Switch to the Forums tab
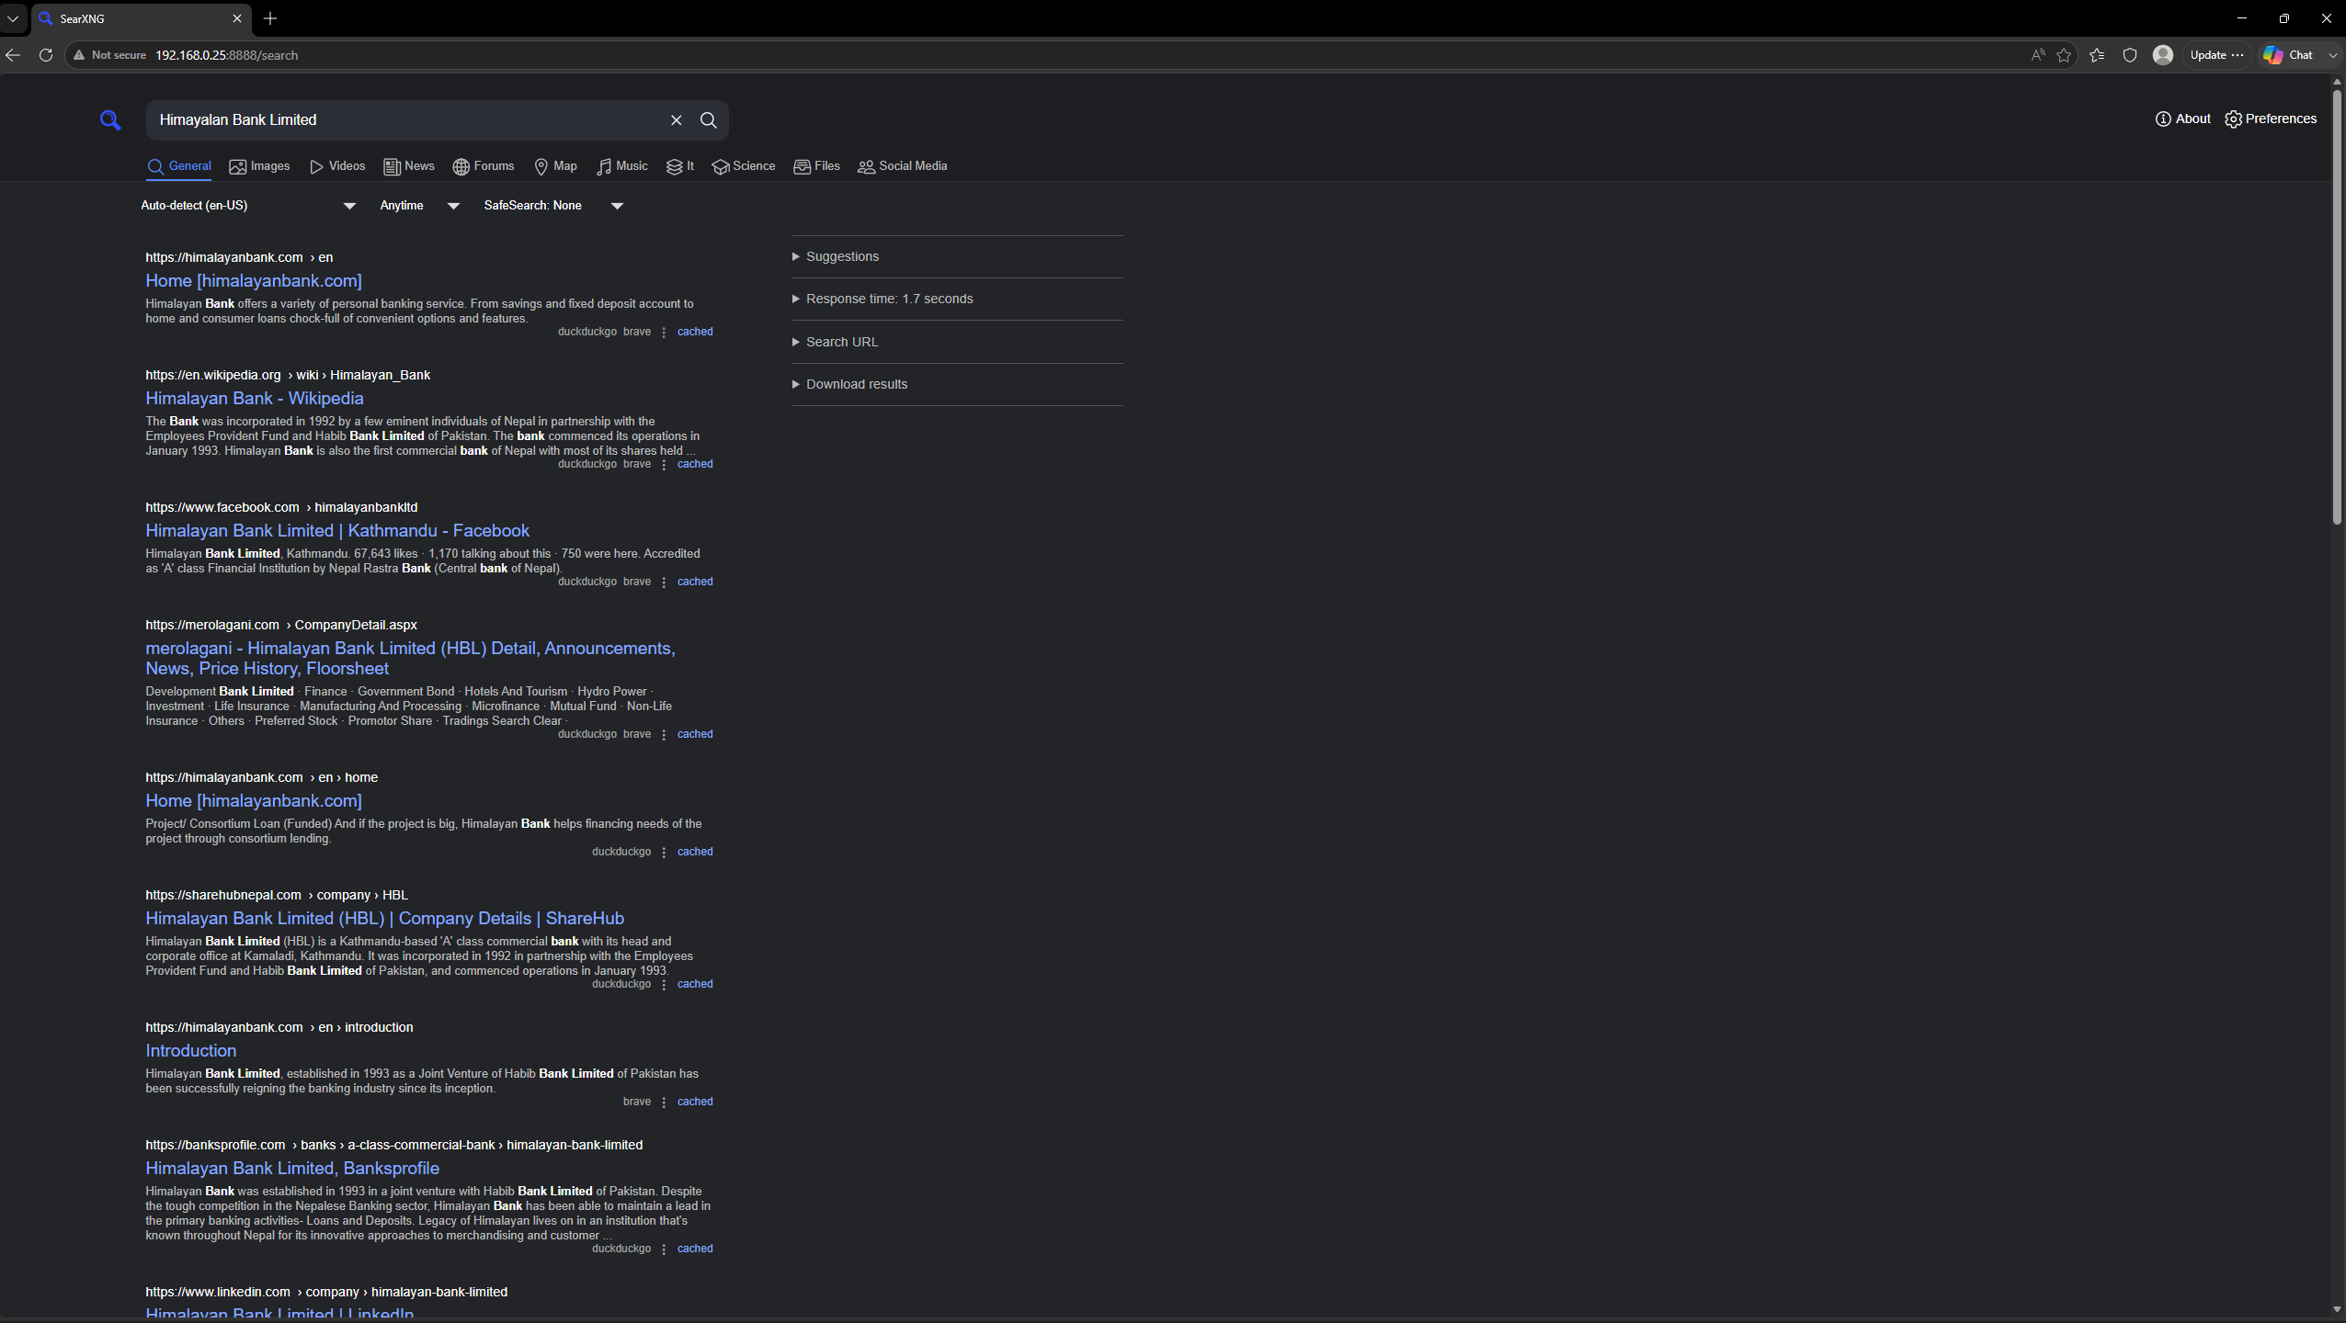The width and height of the screenshot is (2346, 1323). pyautogui.click(x=484, y=166)
